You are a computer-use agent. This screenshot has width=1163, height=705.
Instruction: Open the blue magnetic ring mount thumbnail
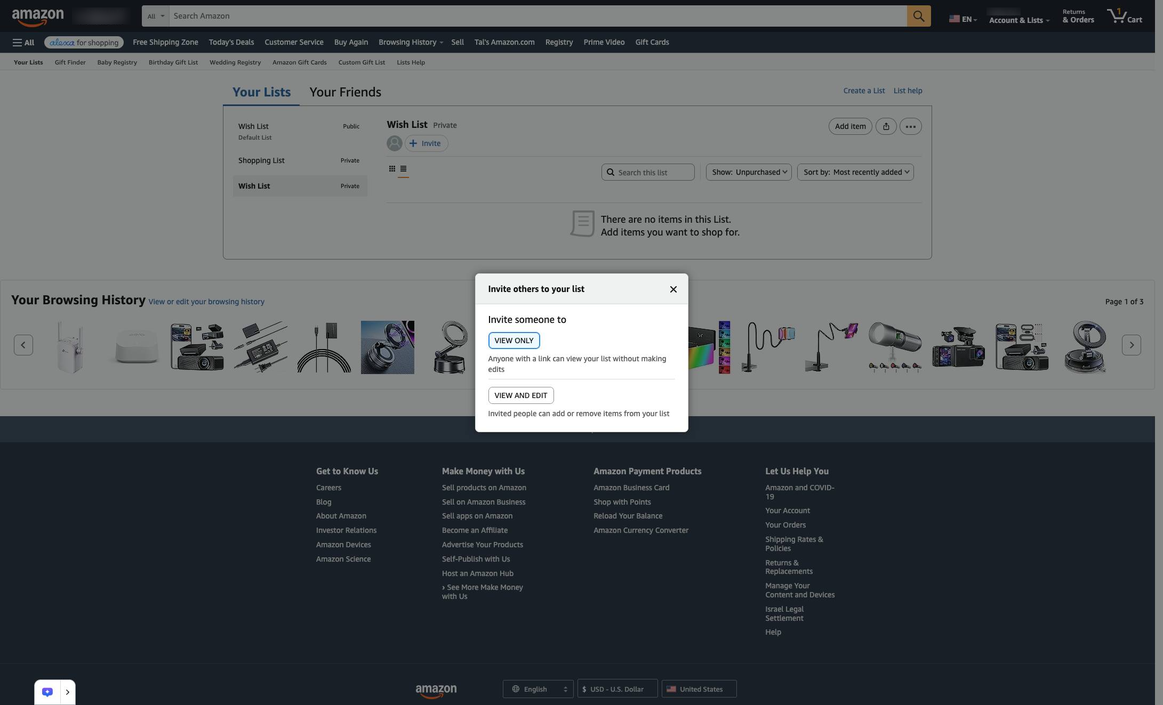pos(388,347)
